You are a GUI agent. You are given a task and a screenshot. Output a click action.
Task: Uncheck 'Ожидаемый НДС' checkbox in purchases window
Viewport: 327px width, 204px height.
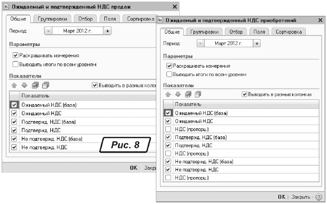(168, 121)
